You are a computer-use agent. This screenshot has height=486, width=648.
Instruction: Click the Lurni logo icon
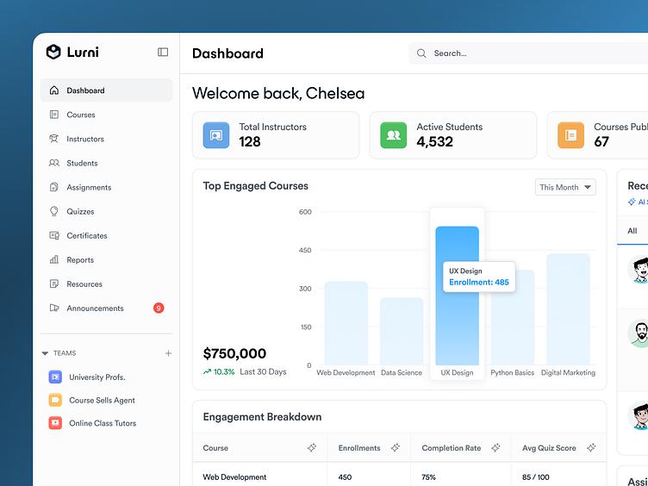[x=53, y=52]
